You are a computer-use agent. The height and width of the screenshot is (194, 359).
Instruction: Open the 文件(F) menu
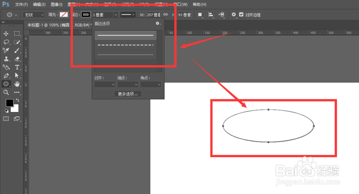pos(21,4)
